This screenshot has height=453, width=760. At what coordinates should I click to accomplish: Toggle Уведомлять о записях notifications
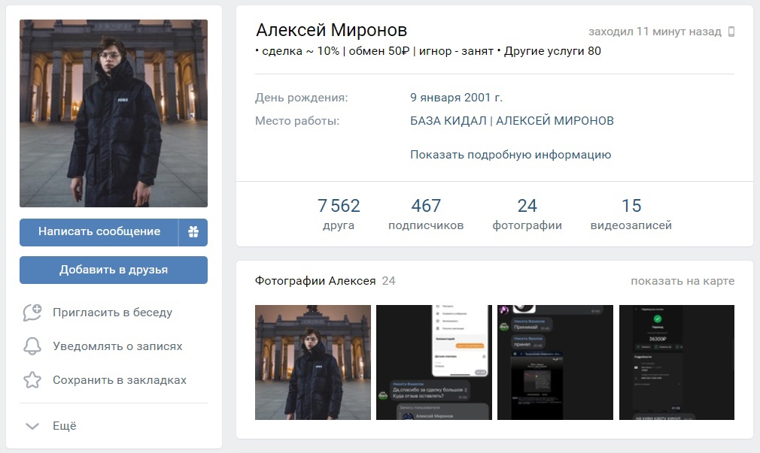pyautogui.click(x=117, y=346)
